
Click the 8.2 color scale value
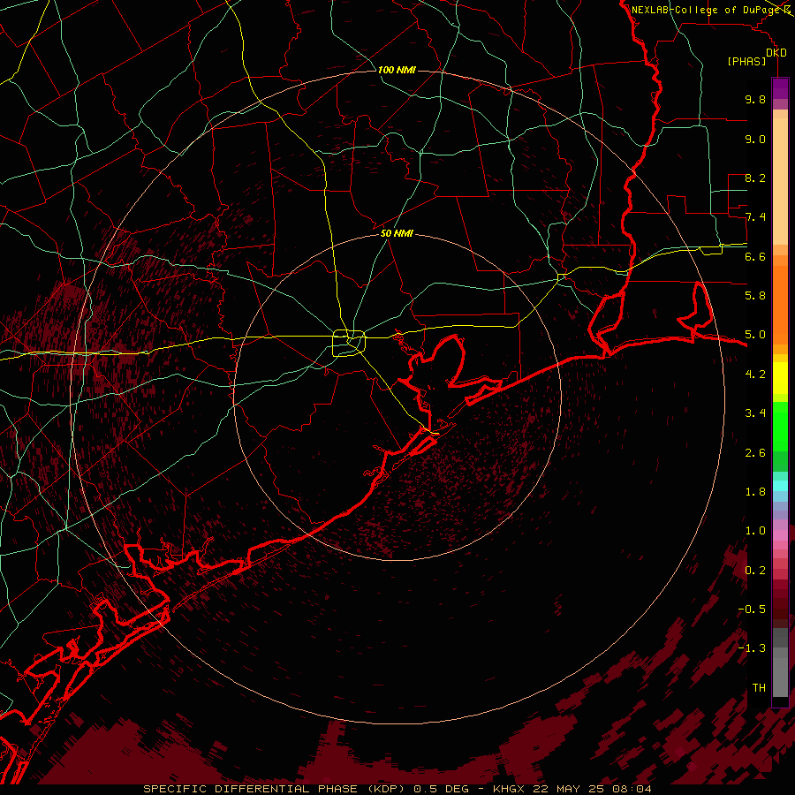(755, 178)
